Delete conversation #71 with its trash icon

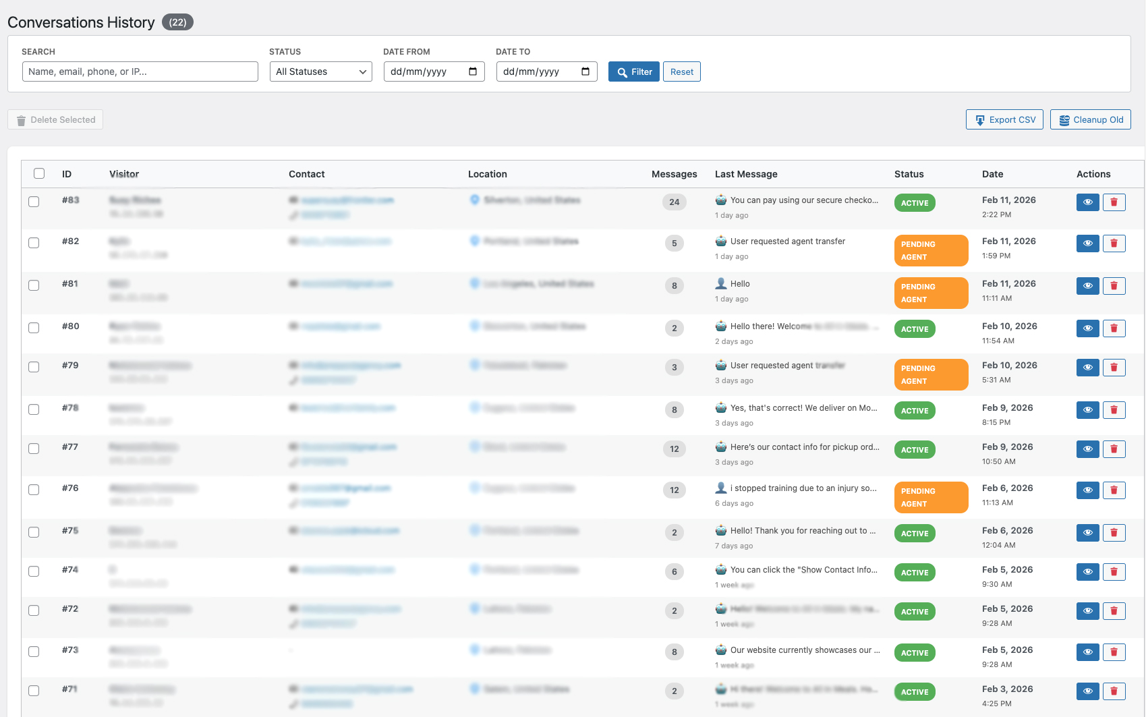[x=1114, y=691]
